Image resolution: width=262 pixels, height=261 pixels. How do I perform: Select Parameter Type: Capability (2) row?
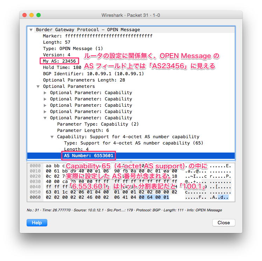pos(131,124)
